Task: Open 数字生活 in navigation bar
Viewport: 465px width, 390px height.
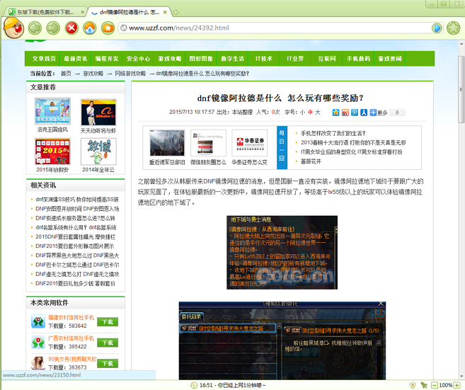Action: [232, 59]
